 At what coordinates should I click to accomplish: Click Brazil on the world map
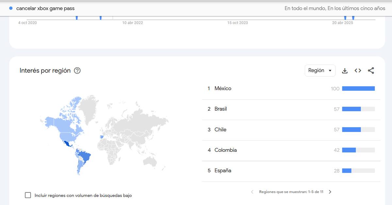(x=85, y=157)
